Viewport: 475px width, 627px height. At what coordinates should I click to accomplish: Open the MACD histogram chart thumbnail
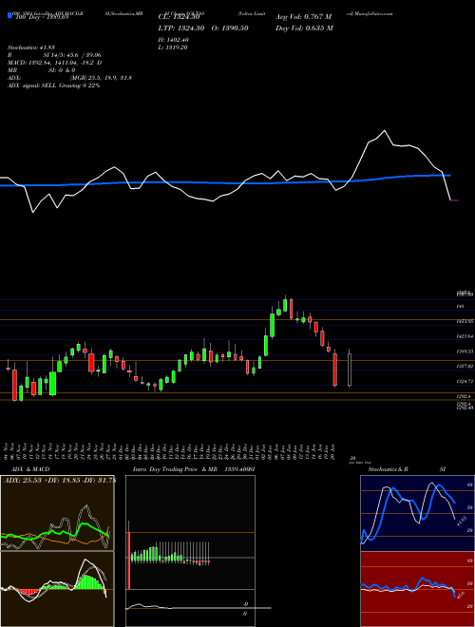[57, 589]
